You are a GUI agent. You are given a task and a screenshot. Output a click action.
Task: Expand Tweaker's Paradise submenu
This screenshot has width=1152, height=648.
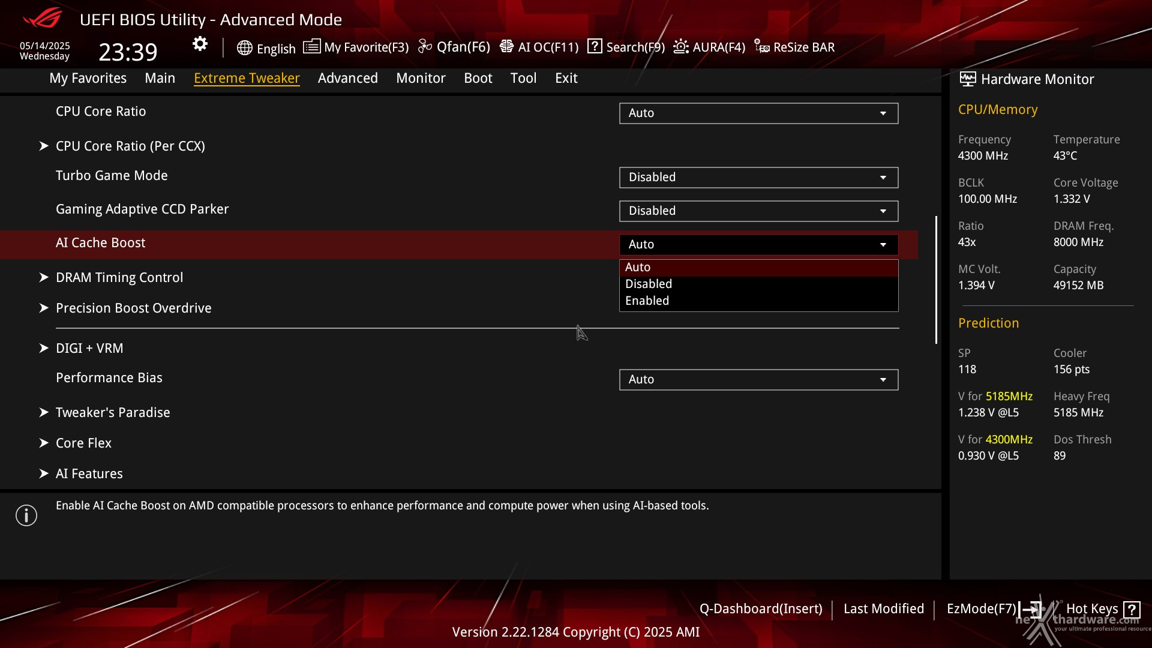click(x=113, y=413)
